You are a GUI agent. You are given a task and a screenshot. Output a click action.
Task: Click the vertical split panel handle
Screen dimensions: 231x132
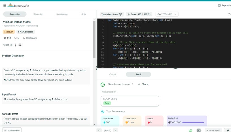[96, 68]
